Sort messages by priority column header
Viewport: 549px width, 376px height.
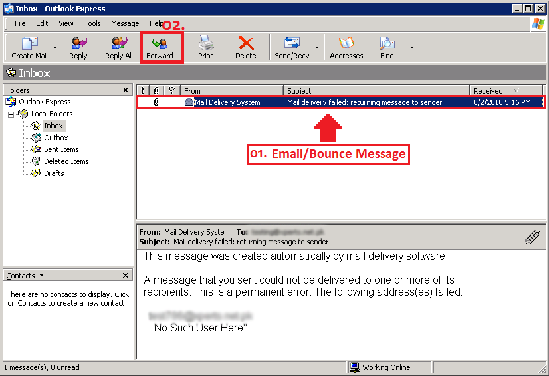(x=142, y=90)
